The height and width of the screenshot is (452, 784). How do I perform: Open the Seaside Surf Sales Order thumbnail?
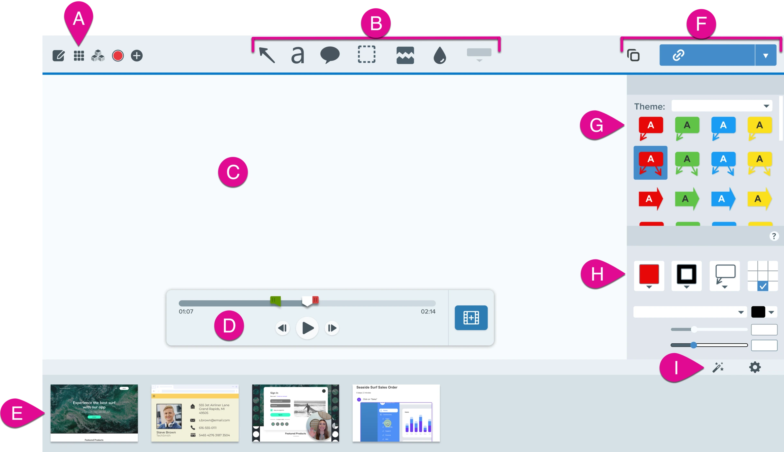[x=396, y=413]
